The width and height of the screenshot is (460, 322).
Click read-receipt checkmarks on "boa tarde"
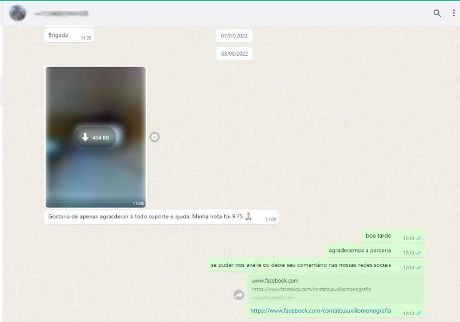click(419, 238)
